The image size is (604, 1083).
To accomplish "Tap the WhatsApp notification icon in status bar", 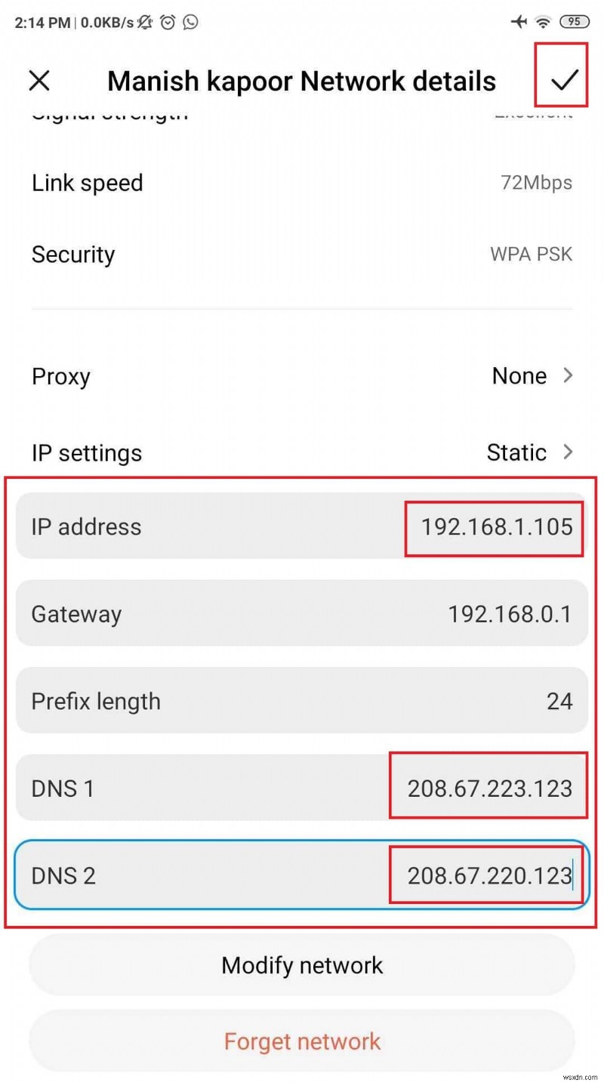I will click(192, 23).
